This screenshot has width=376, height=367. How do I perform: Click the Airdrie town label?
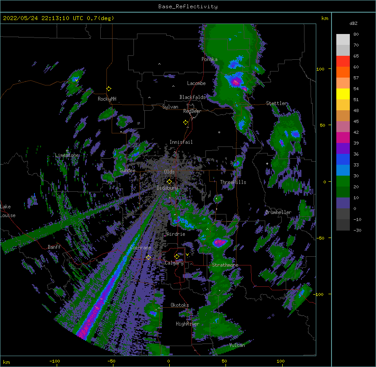click(x=176, y=234)
